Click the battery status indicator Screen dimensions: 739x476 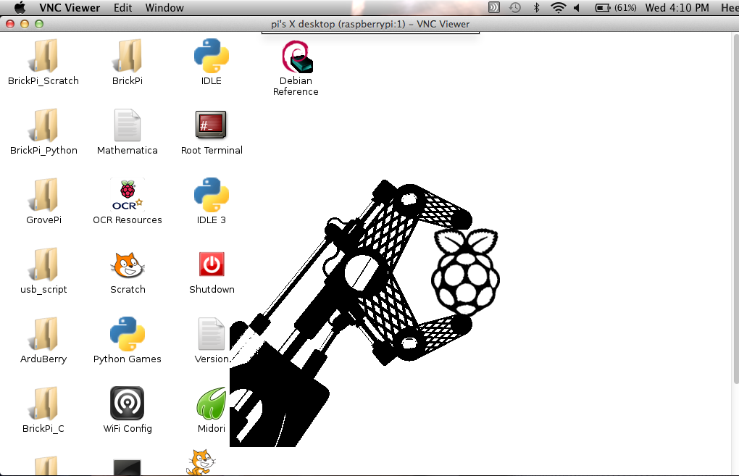[616, 7]
